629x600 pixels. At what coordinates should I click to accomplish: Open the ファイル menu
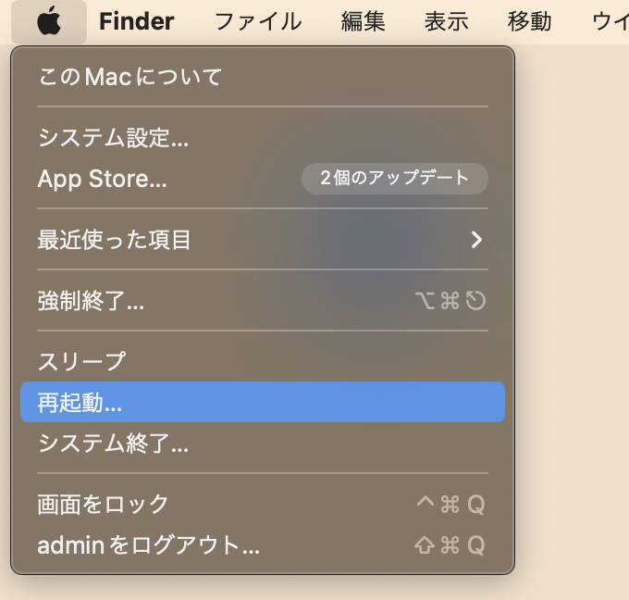pyautogui.click(x=258, y=21)
